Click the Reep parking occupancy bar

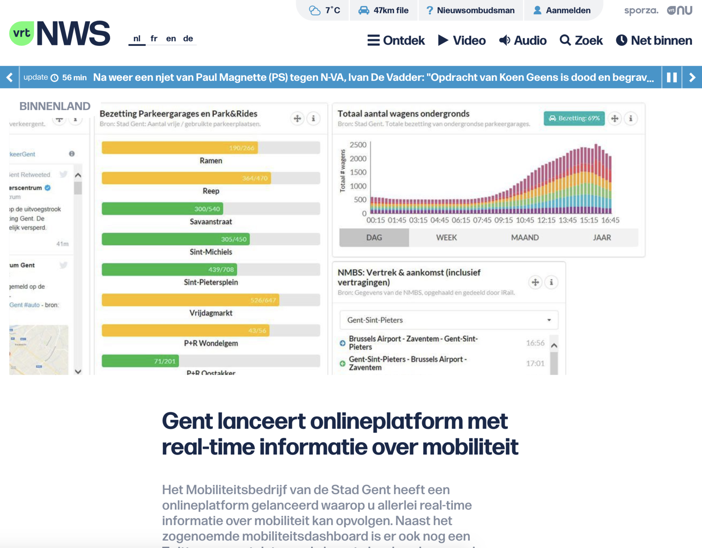point(211,178)
